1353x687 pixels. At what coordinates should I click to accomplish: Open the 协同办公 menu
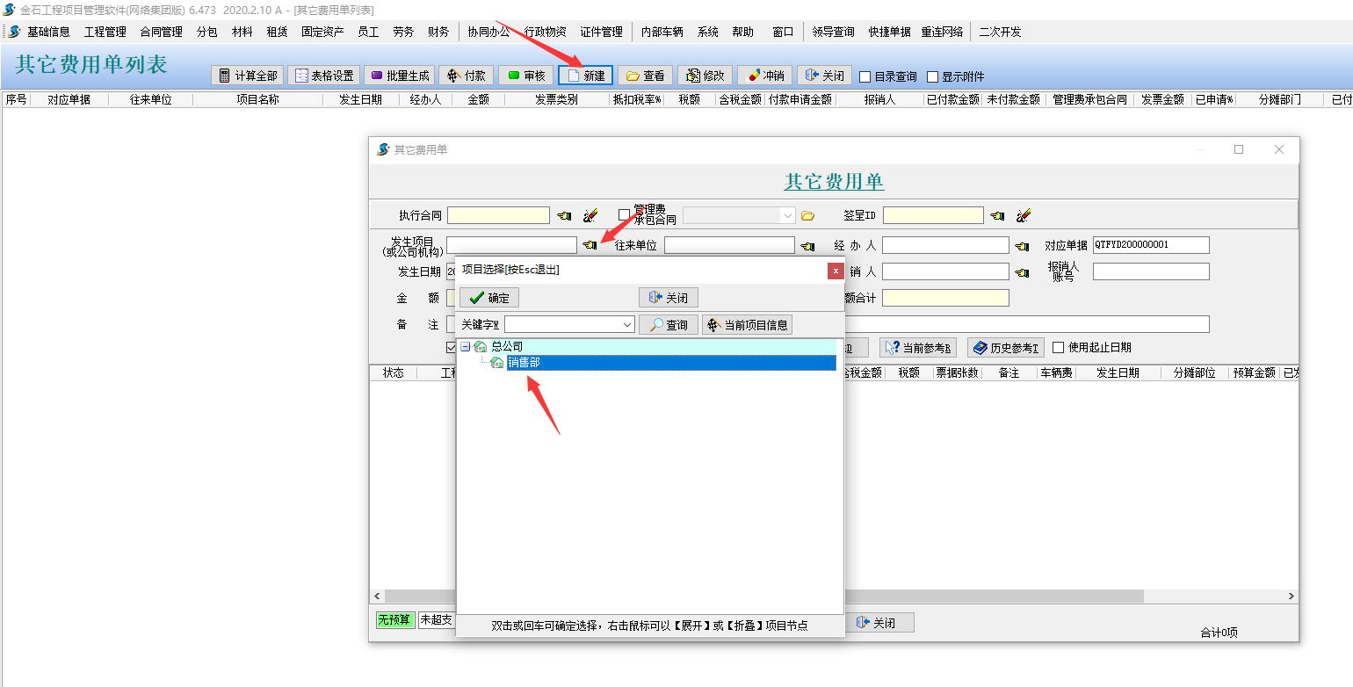pos(490,31)
